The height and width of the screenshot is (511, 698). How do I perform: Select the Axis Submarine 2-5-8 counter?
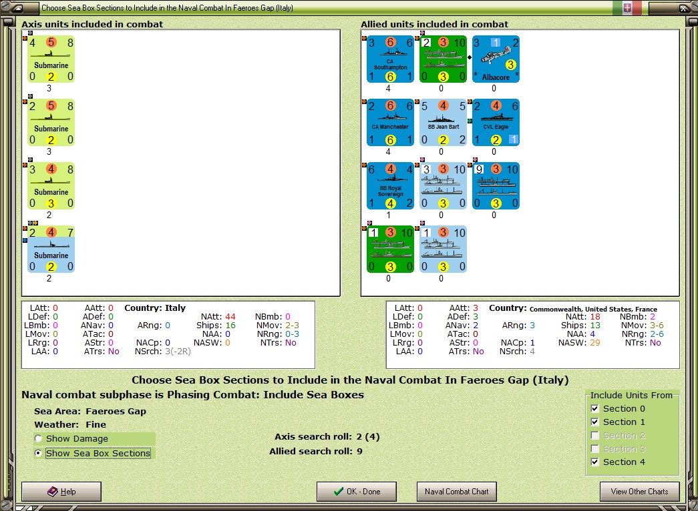coord(51,122)
